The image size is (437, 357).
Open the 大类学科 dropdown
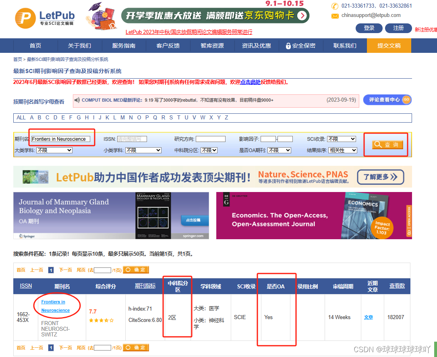(x=54, y=150)
